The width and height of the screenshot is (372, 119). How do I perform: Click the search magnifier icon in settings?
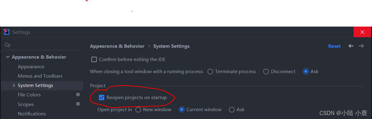[x=7, y=45]
